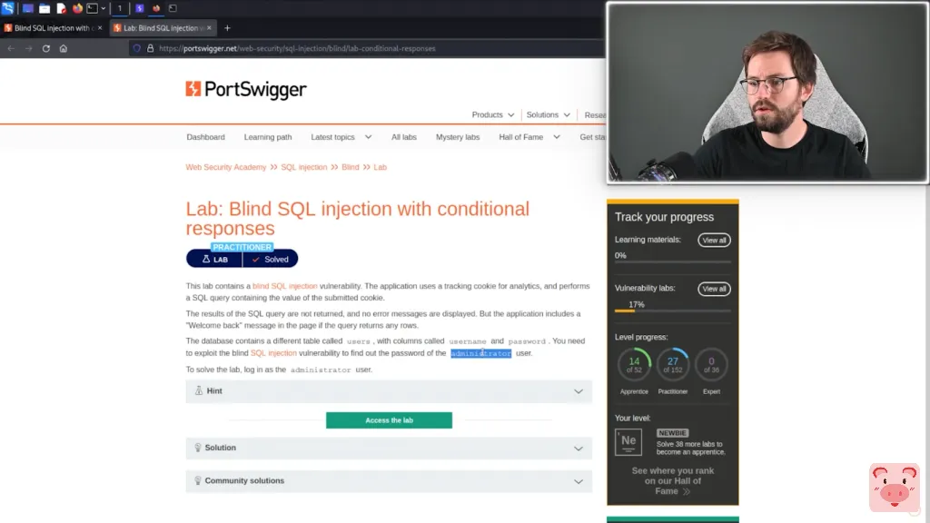
Task: Go back to the previous page
Action: tap(11, 49)
